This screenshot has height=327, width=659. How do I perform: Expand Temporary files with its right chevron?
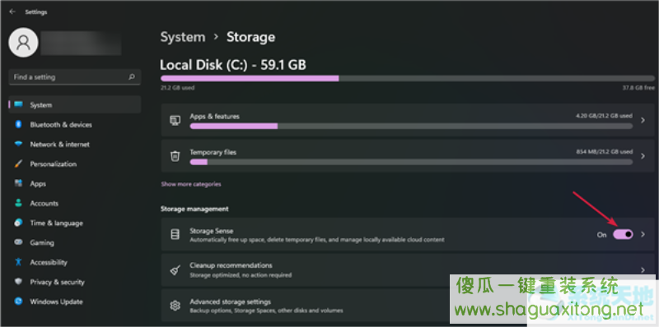click(643, 156)
